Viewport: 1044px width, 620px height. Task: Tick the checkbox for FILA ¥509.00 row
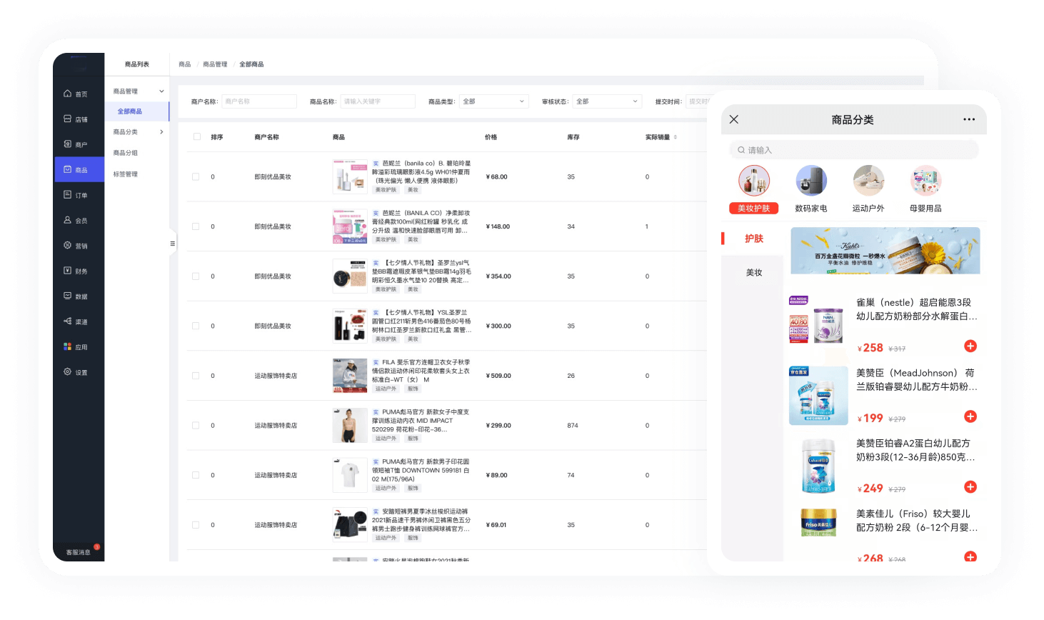196,376
